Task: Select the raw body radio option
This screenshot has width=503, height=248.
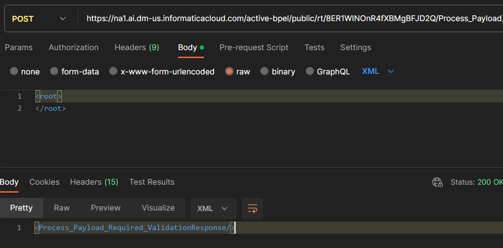Action: click(x=229, y=71)
